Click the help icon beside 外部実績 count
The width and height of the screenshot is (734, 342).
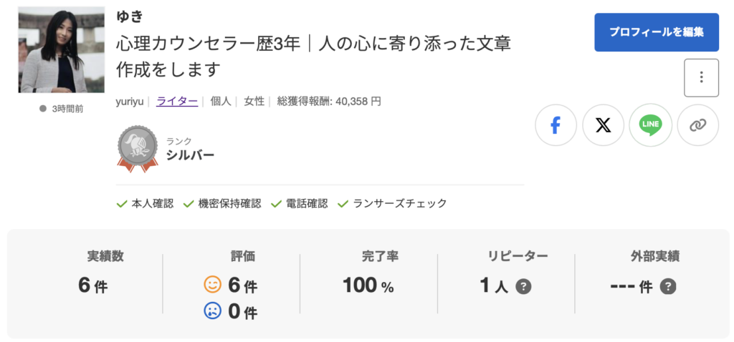(x=668, y=286)
